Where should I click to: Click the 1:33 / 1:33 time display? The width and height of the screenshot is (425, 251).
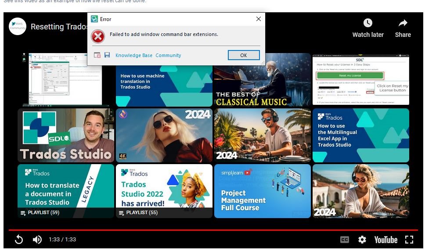62,239
